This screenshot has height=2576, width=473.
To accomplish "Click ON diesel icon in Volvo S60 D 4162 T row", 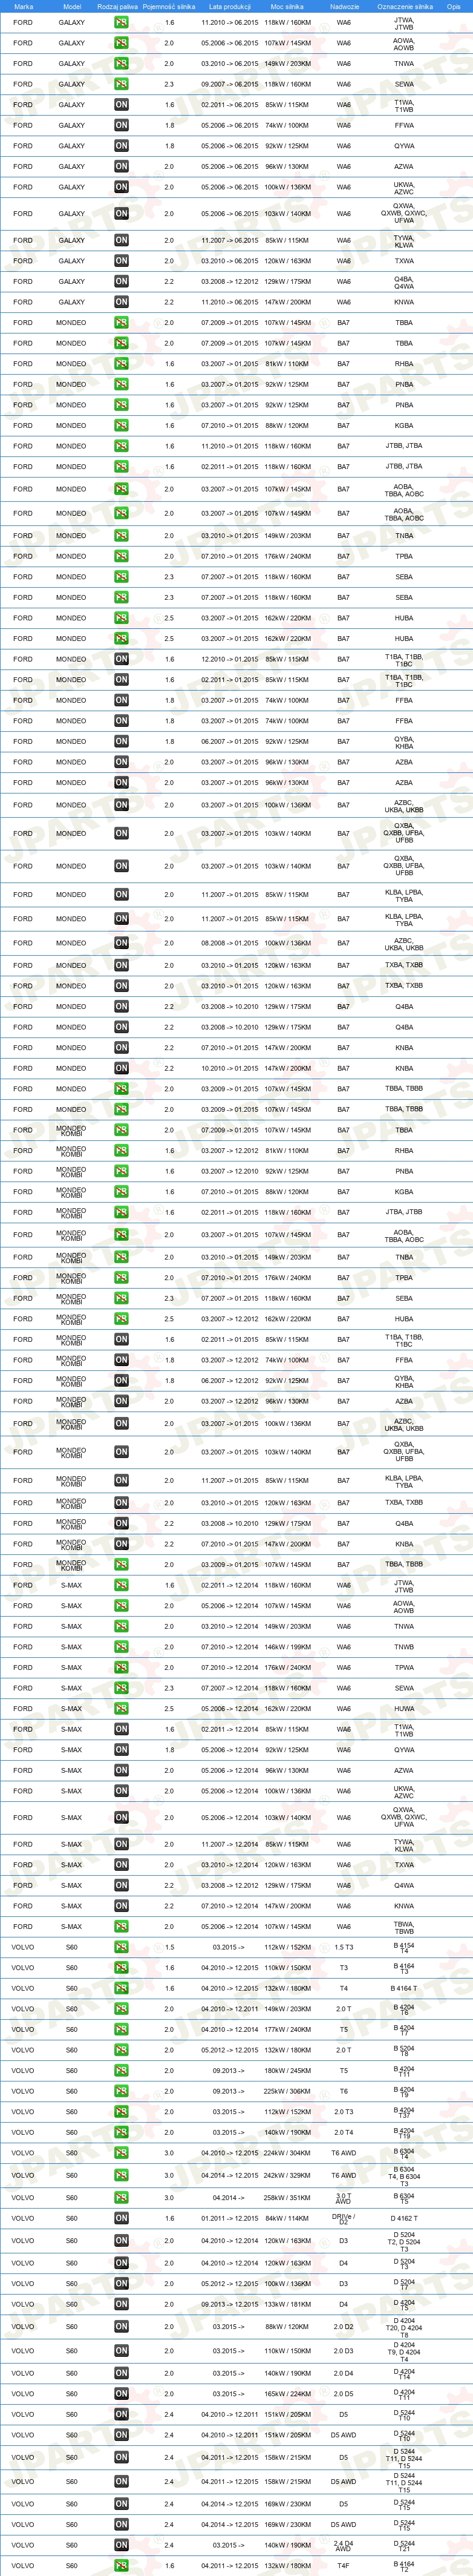I will 121,2218.
